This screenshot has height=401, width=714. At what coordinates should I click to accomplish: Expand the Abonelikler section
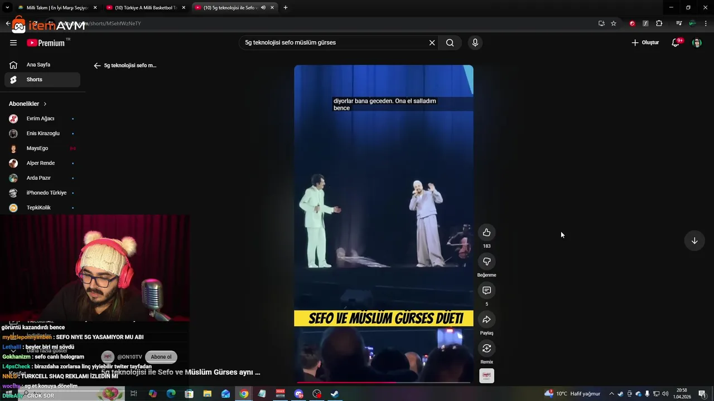[x=28, y=104]
